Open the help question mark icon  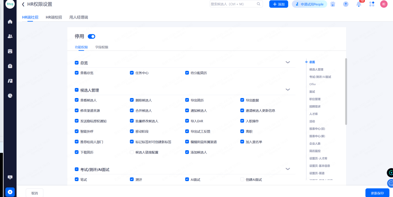pyautogui.click(x=346, y=4)
